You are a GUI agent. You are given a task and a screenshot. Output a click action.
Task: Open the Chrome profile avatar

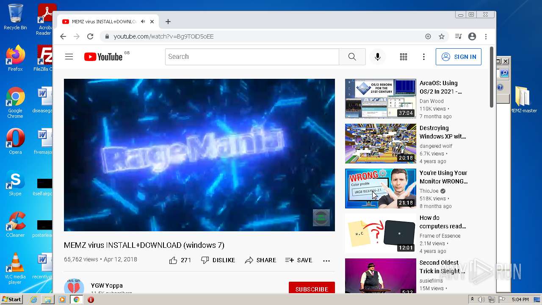[472, 36]
